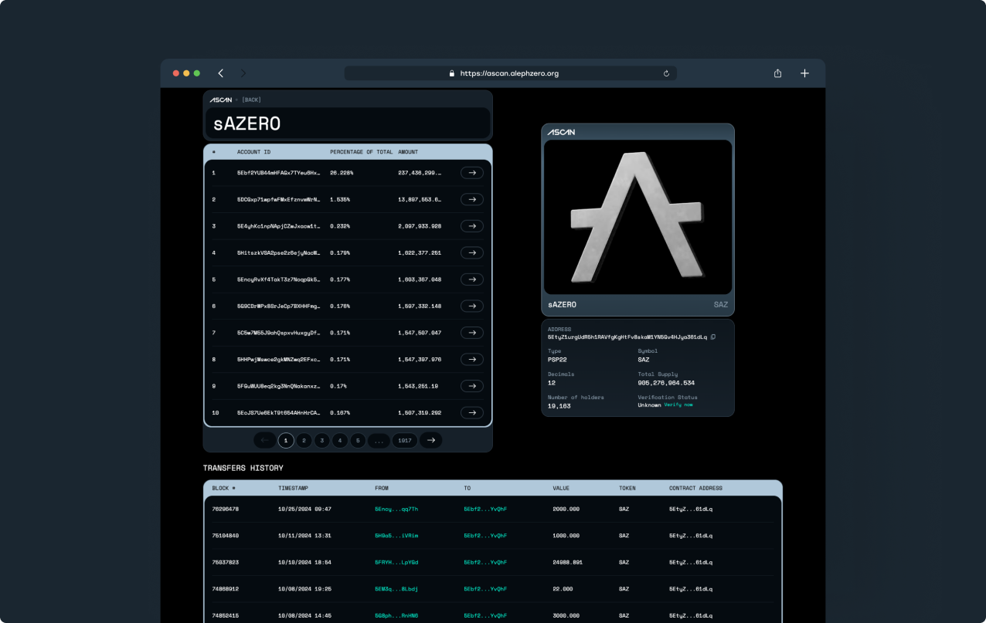Click the ASCAN logo in the breadcrumb
Screen dimensions: 986x623
[221, 100]
